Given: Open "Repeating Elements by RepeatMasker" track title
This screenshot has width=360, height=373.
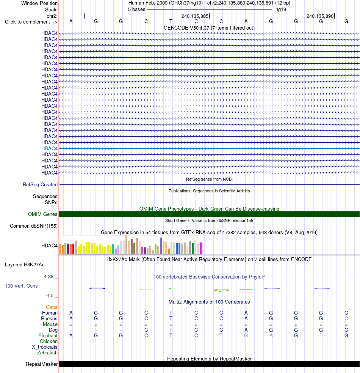Looking at the screenshot, I should point(209,359).
